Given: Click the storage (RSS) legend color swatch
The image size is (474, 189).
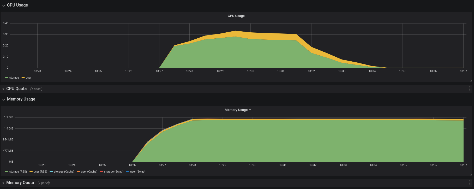Looking at the screenshot, I should point(7,172).
